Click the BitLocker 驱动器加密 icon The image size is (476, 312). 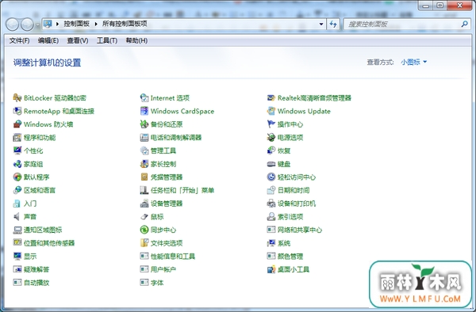tap(17, 98)
